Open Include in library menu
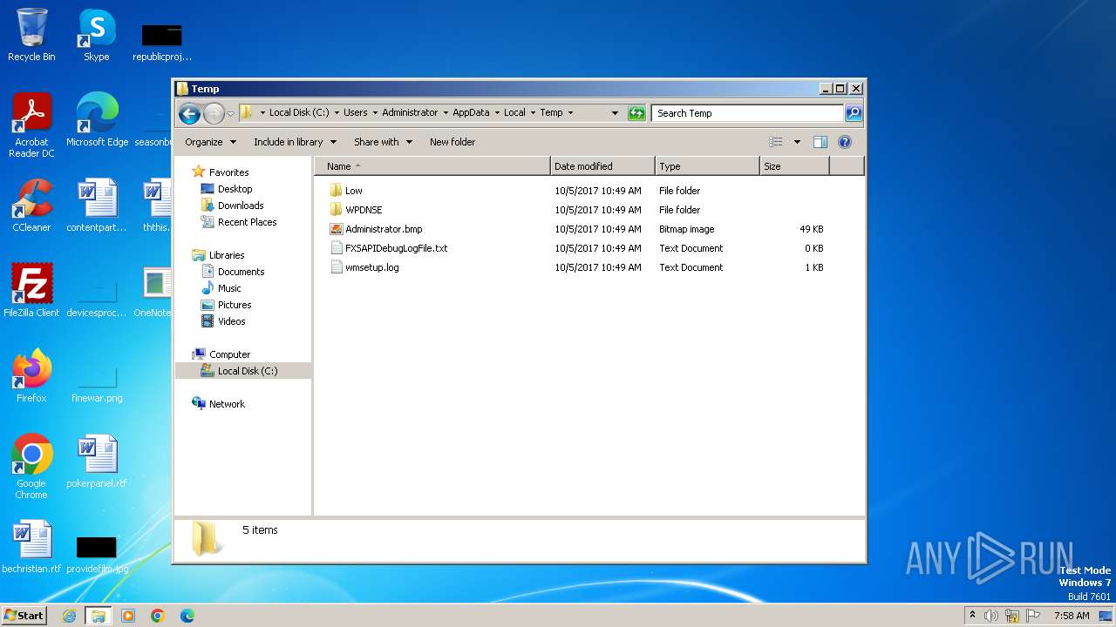The height and width of the screenshot is (627, 1116). 295,142
